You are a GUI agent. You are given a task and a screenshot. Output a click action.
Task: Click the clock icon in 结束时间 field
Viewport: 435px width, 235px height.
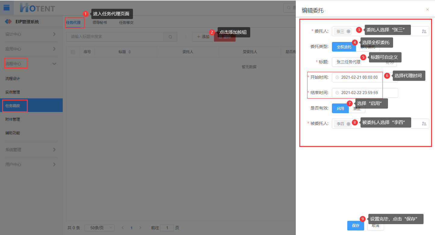point(337,93)
